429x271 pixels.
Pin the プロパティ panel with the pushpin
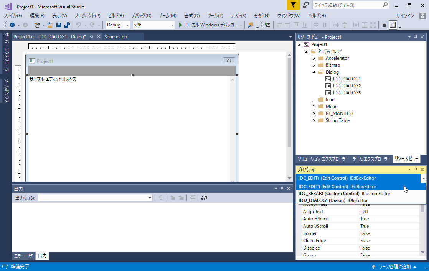[416, 169]
